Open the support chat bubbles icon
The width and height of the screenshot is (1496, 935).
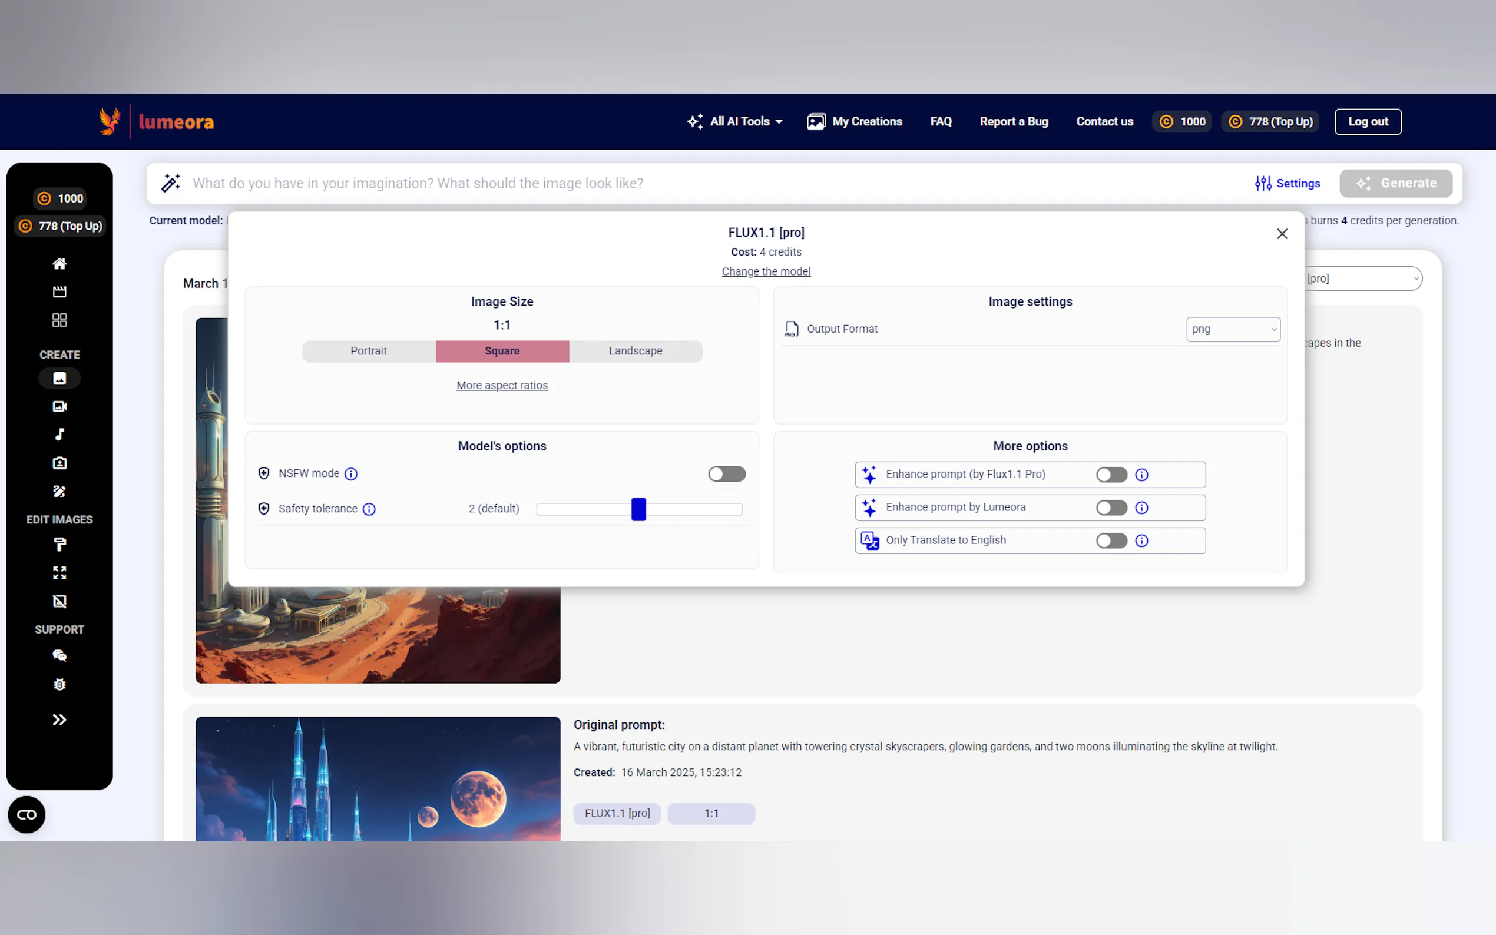59,655
